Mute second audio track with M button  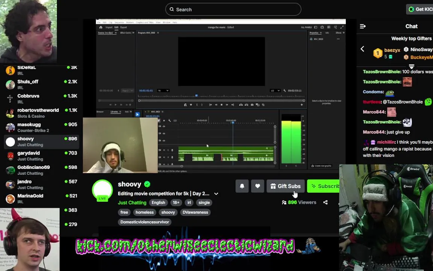(x=164, y=157)
